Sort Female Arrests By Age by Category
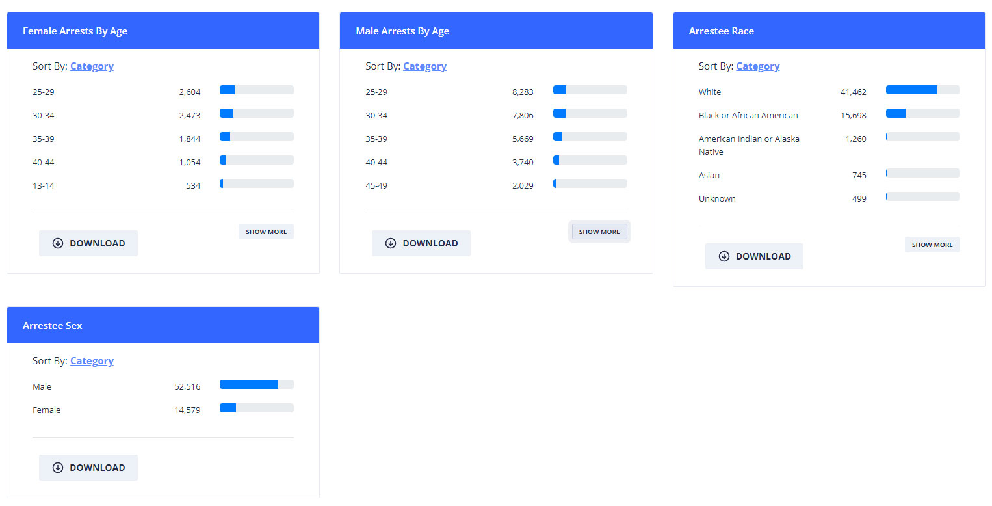The image size is (992, 506). tap(92, 66)
